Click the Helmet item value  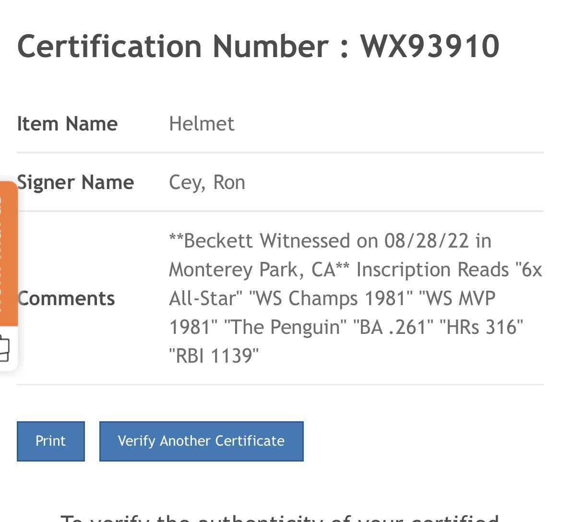[x=202, y=124]
